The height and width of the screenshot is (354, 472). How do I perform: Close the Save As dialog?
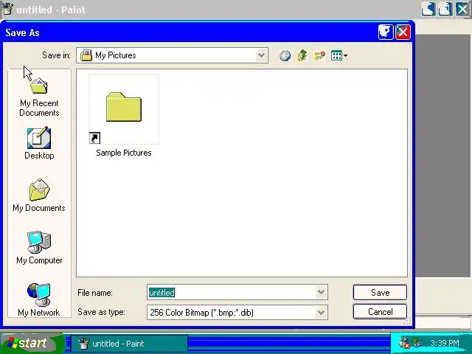[x=403, y=32]
